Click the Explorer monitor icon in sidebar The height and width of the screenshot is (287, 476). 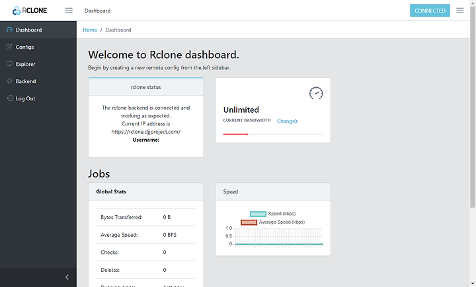click(x=9, y=64)
